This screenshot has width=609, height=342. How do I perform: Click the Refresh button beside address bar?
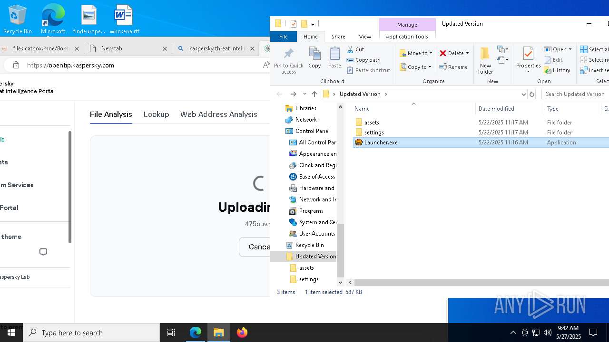point(532,94)
